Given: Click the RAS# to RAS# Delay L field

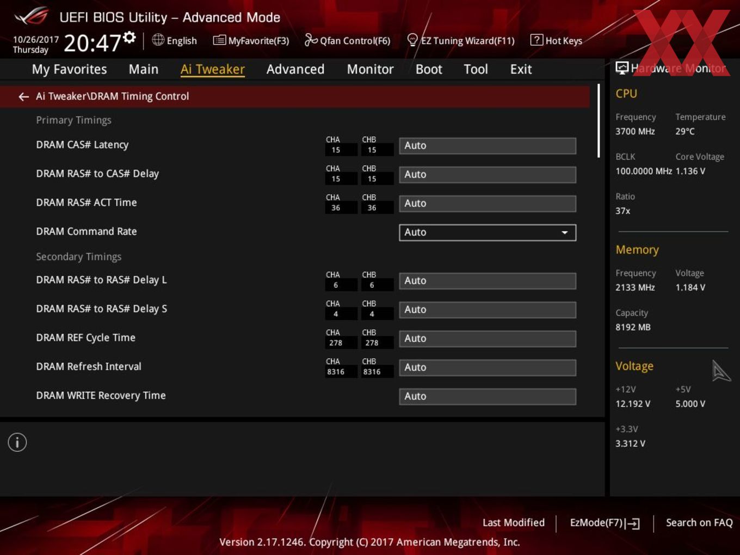Looking at the screenshot, I should click(488, 281).
